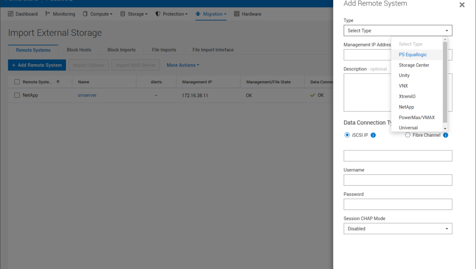Click the Alerts column header
This screenshot has width=476, height=269.
tap(156, 82)
